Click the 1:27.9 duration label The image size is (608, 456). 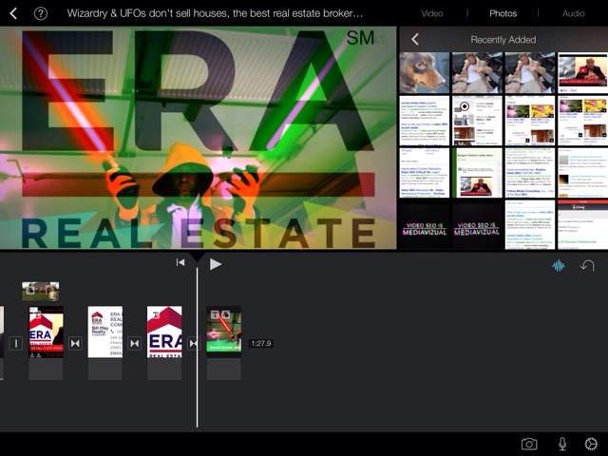(261, 343)
